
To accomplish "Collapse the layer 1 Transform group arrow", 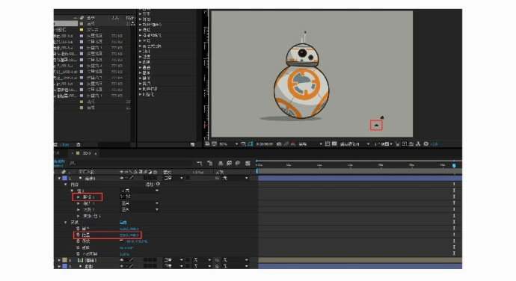I will click(x=66, y=222).
